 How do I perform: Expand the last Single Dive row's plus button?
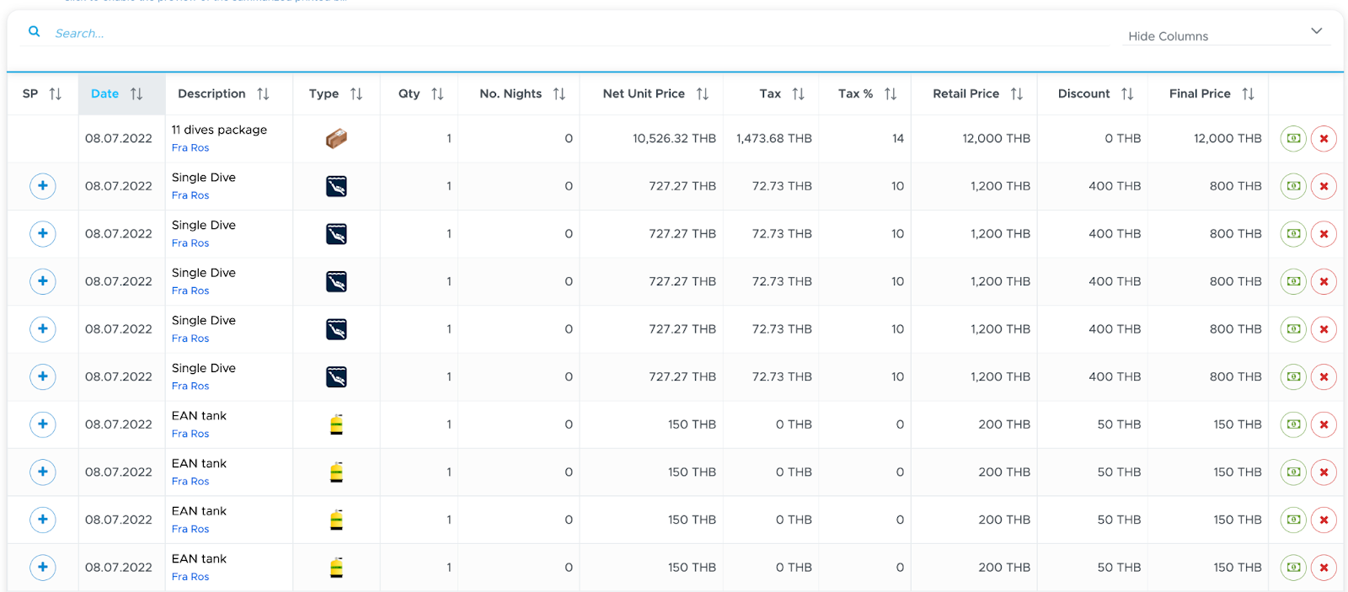pyautogui.click(x=43, y=376)
